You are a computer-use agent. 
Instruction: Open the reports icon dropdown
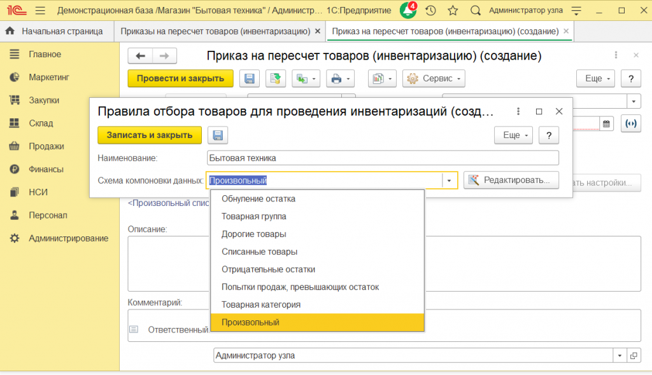382,78
